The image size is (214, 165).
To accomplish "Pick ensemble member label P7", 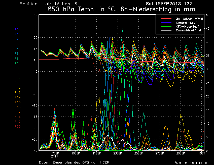I will 17,63.
